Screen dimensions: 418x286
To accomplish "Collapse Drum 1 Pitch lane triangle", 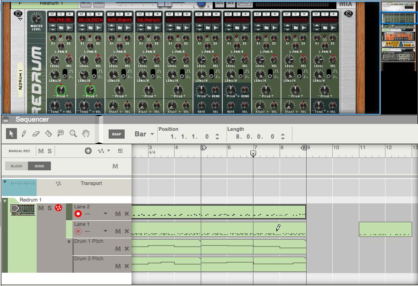I will pos(69,241).
